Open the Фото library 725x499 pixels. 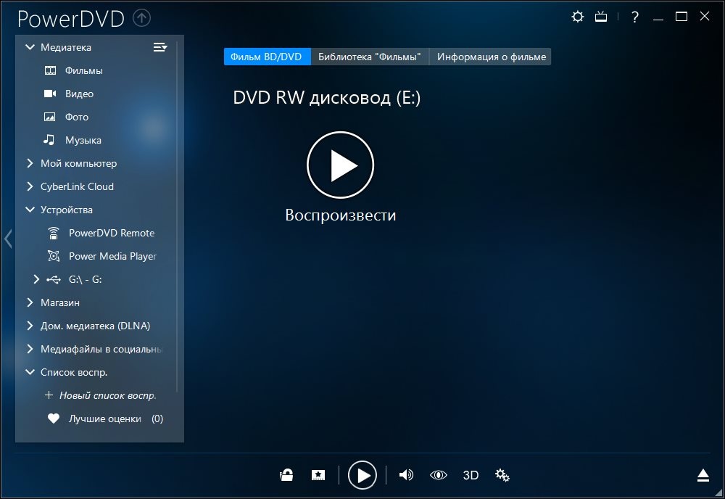click(77, 117)
